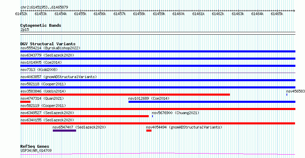Viewport: 305px width, 158px height.
Task: Click the 2p15 cytogenetic band label
Action: [25, 29]
